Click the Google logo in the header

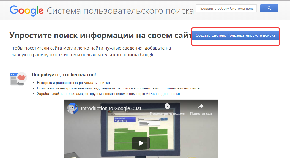[27, 10]
